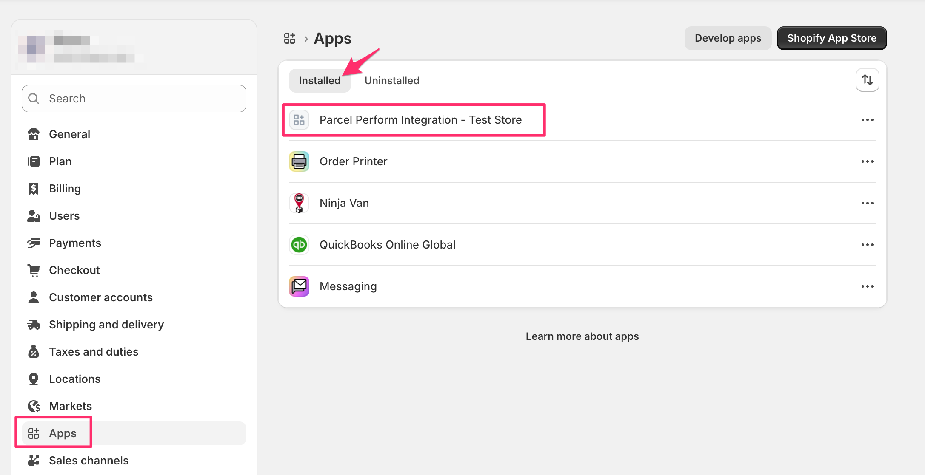Click the Parcel Perform Integration app icon
The width and height of the screenshot is (925, 475).
pyautogui.click(x=299, y=120)
